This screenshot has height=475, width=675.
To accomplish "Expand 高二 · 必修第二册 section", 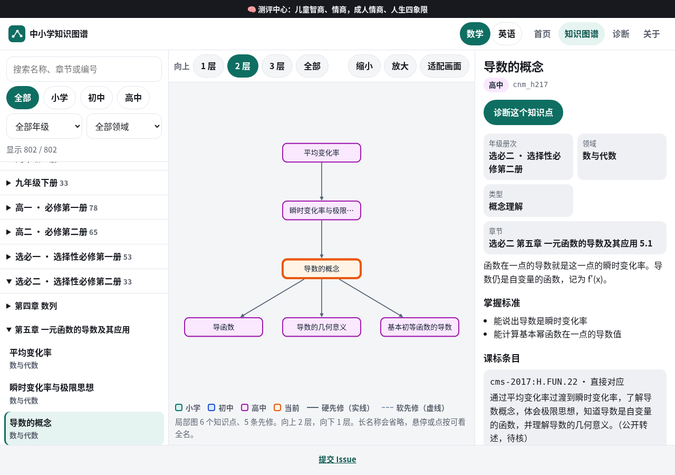I will click(x=84, y=232).
